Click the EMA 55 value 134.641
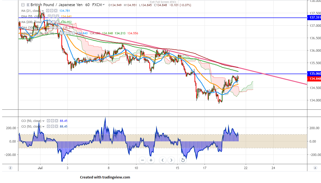 coord(66,16)
